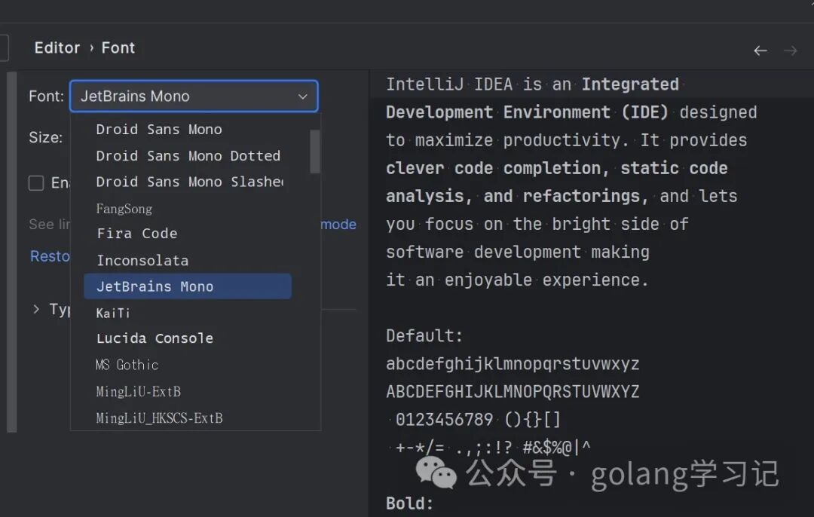Viewport: 814px width, 517px height.
Task: Click the Editor breadcrumb
Action: (x=57, y=47)
